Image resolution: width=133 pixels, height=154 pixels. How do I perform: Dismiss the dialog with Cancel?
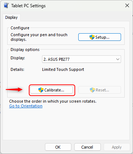[x=87, y=147]
